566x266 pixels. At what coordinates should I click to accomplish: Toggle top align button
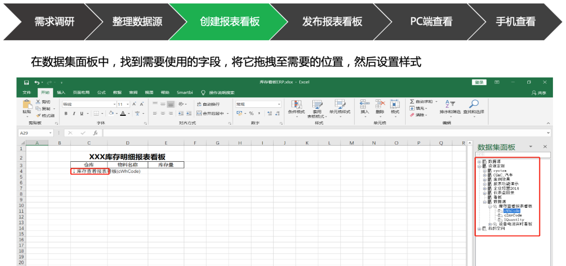coord(155,104)
